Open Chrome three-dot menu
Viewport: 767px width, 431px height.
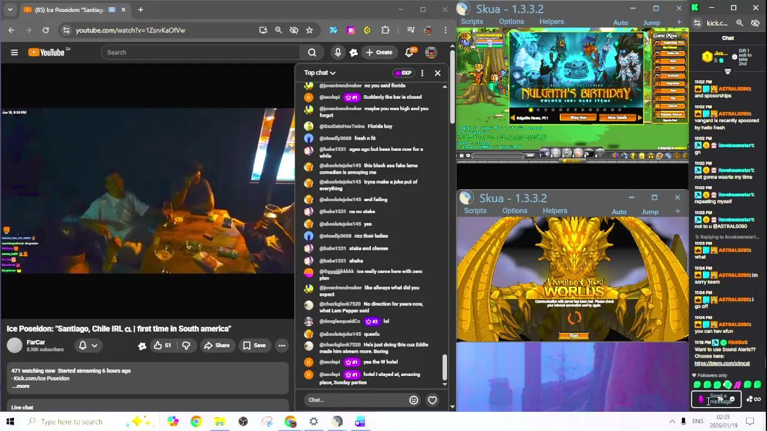[445, 30]
